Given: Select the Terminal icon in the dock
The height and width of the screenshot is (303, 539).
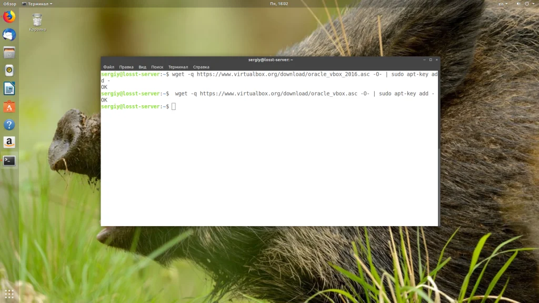Looking at the screenshot, I should (9, 160).
